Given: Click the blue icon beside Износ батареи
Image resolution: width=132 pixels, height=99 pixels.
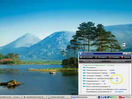Looking at the screenshot, I should coord(84,84).
